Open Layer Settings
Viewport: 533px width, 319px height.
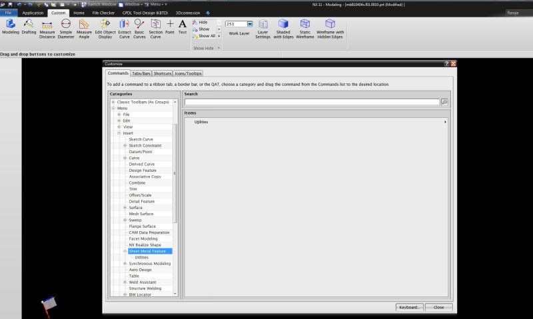[263, 29]
